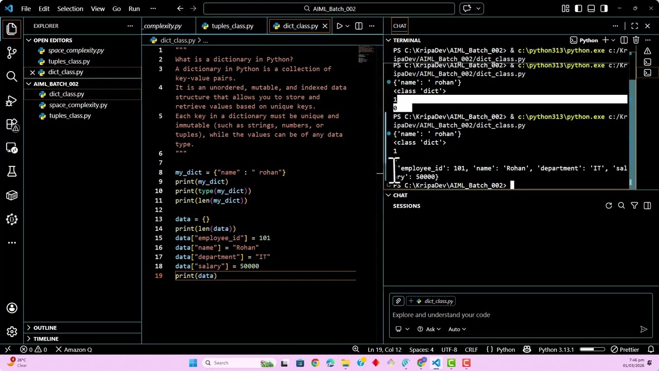Send the chat message
The width and height of the screenshot is (659, 371).
644,329
